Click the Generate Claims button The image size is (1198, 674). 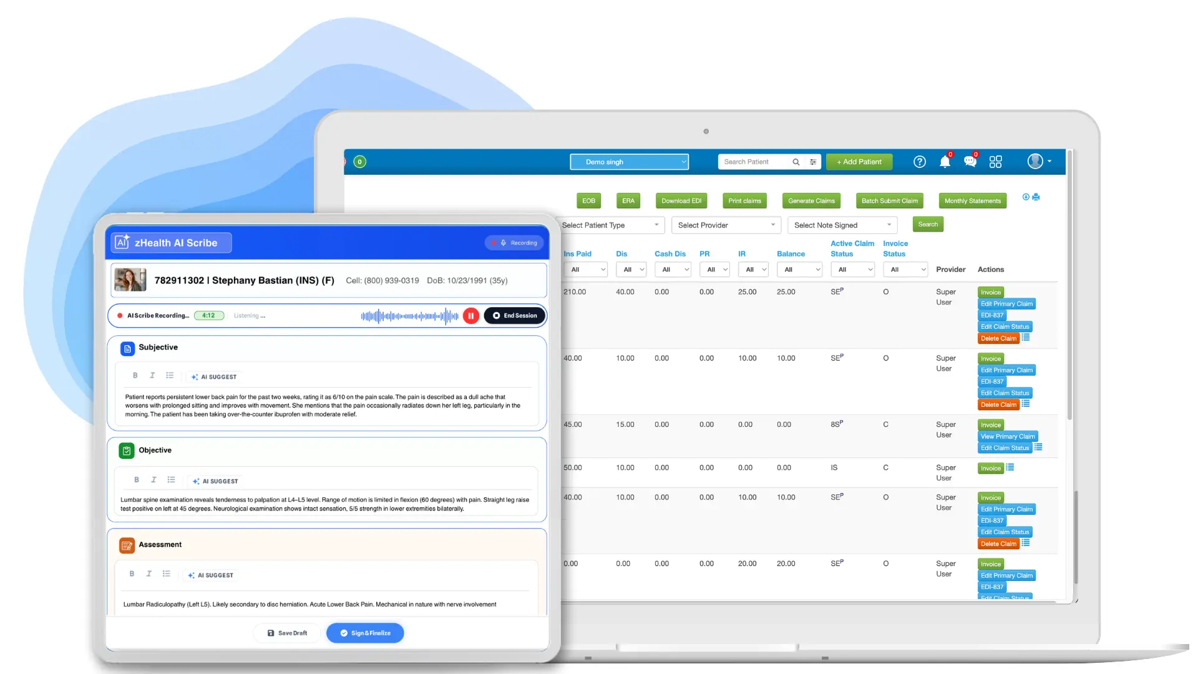(x=811, y=201)
